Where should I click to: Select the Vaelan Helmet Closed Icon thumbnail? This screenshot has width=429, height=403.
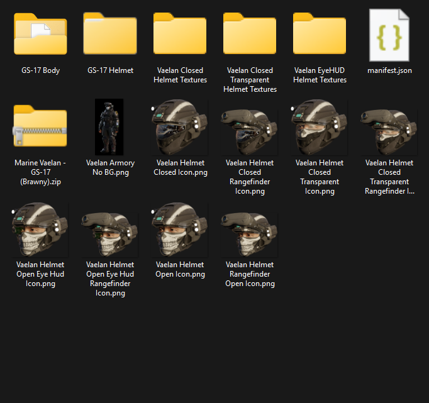[180, 127]
